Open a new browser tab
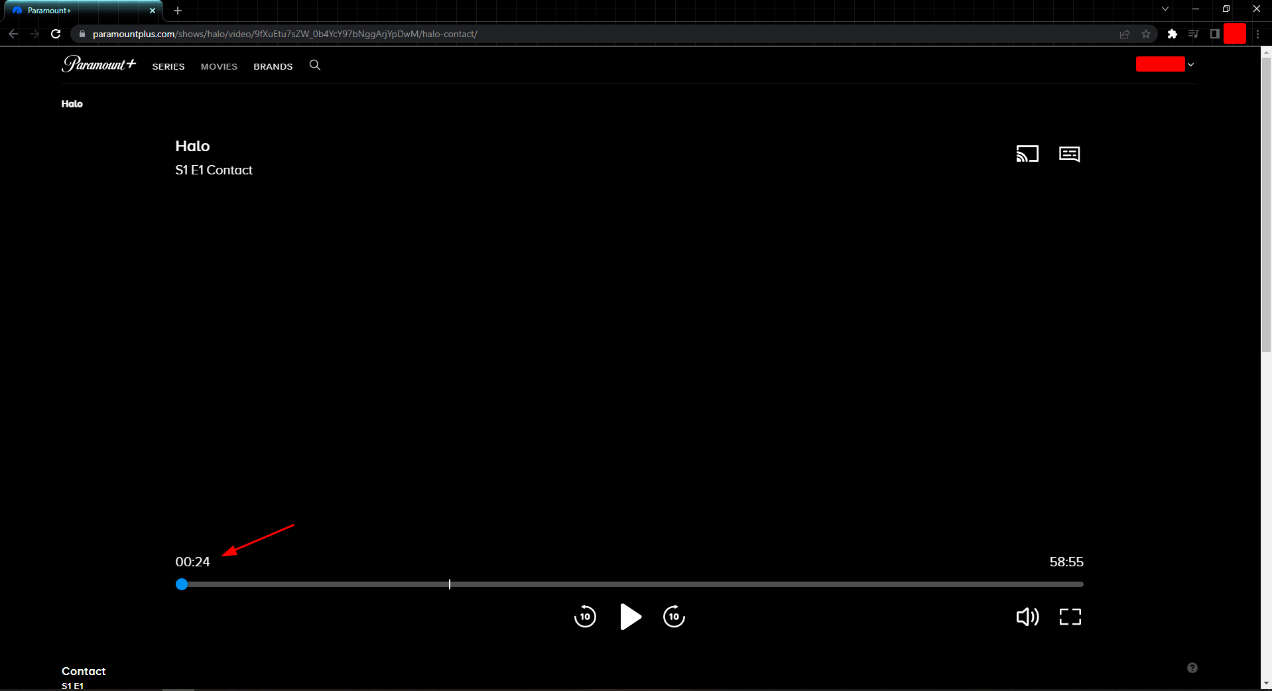 click(x=178, y=11)
